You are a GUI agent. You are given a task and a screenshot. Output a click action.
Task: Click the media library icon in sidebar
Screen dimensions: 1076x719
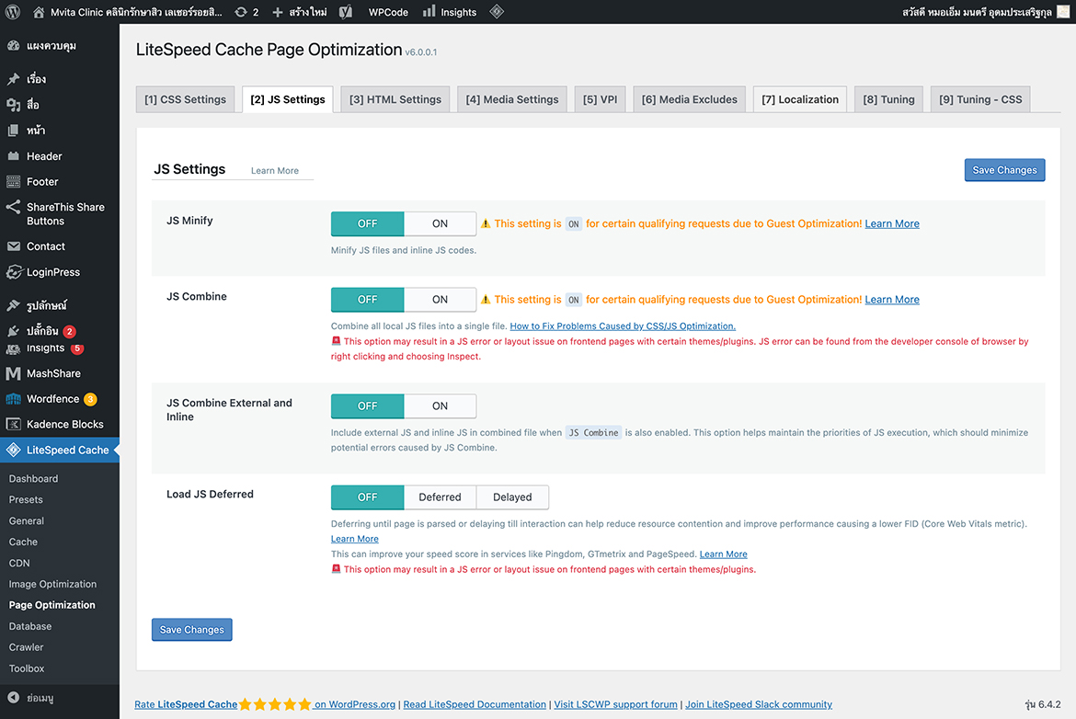[13, 104]
